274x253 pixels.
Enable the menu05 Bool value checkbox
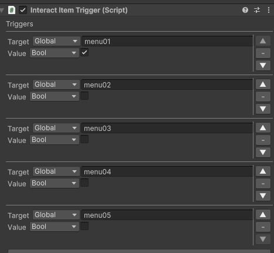click(84, 226)
